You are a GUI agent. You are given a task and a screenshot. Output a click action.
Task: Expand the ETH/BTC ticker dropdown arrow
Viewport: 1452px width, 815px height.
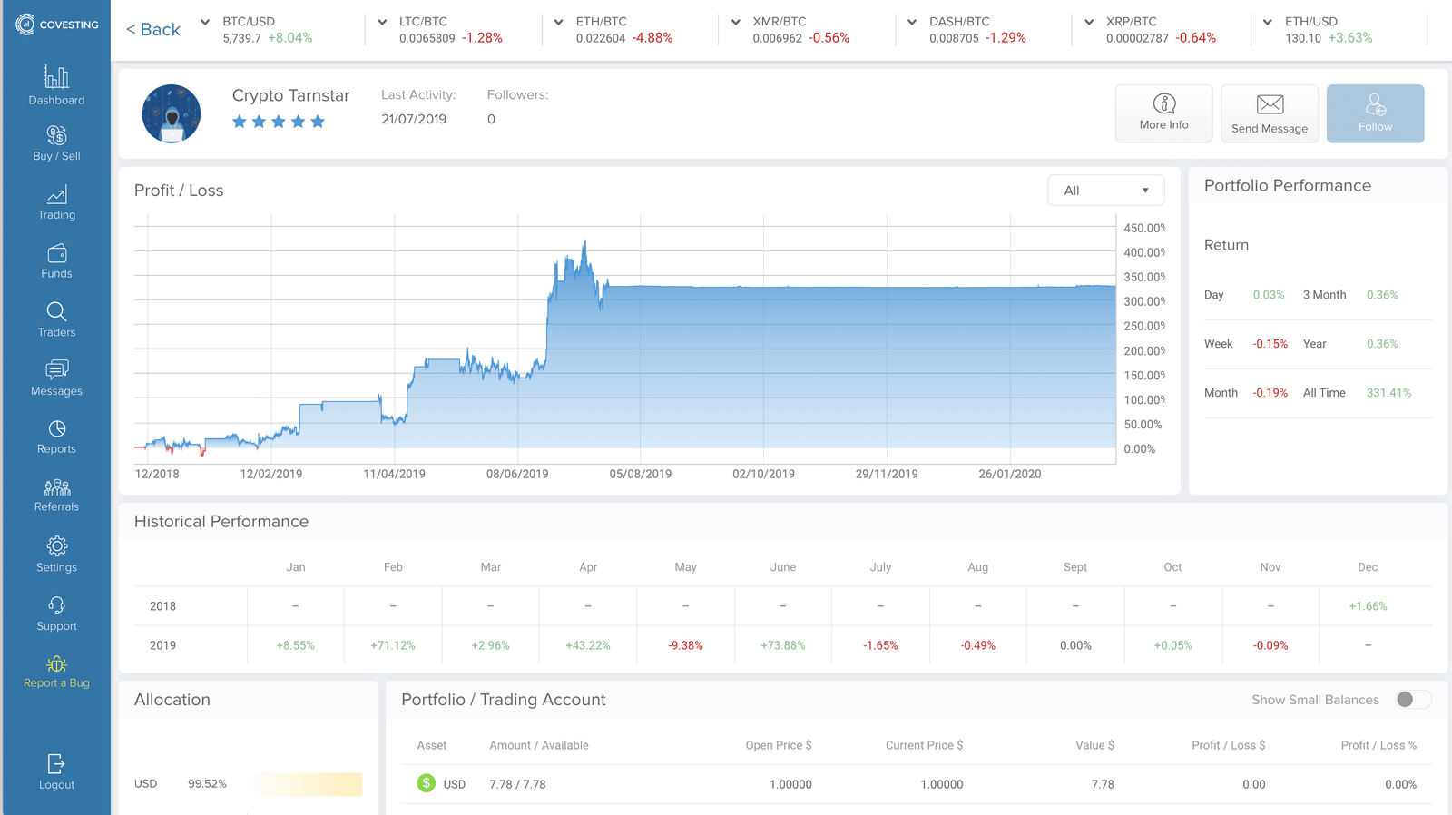558,22
